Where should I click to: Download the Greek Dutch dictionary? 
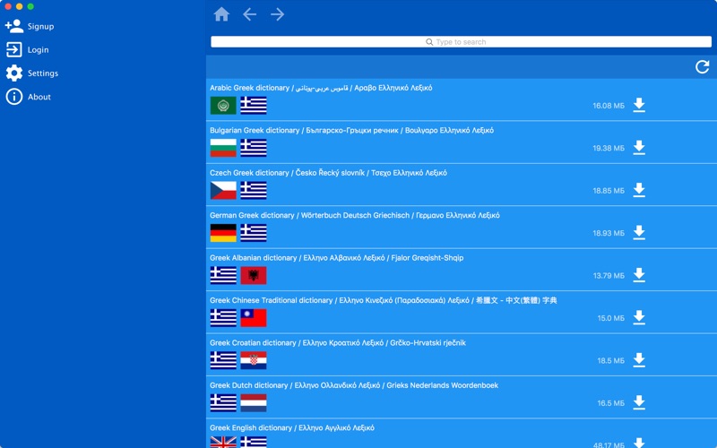click(x=639, y=402)
